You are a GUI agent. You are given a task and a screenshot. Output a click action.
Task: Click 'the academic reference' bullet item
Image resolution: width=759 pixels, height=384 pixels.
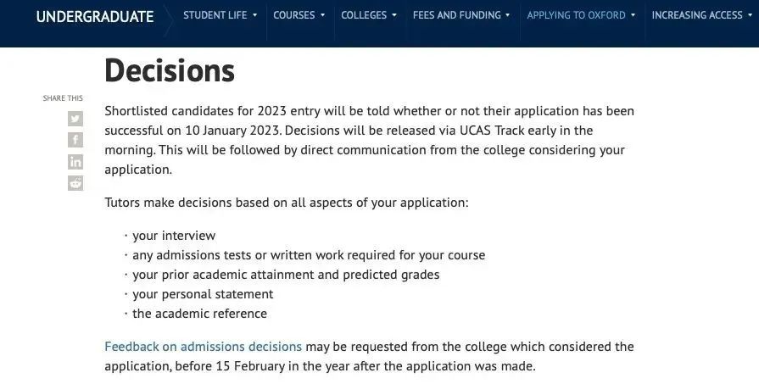tap(199, 314)
